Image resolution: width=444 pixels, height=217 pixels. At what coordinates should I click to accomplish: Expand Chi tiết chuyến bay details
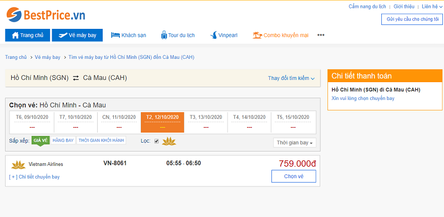pyautogui.click(x=34, y=177)
